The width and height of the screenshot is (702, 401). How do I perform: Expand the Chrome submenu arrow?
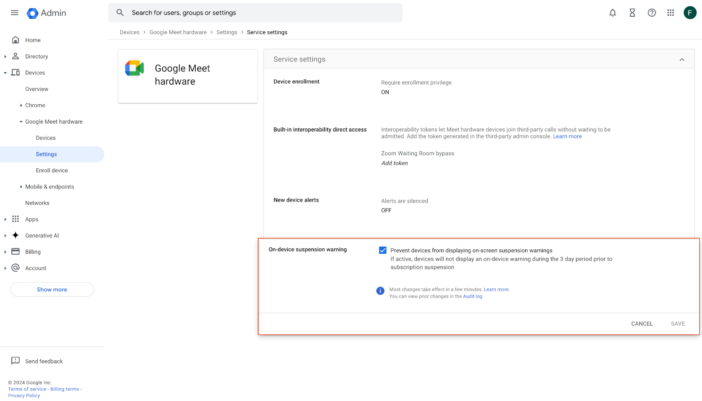tap(21, 105)
